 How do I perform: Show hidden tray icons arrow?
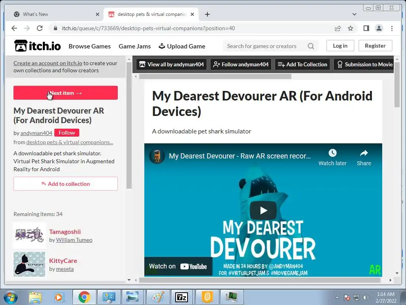click(x=337, y=297)
